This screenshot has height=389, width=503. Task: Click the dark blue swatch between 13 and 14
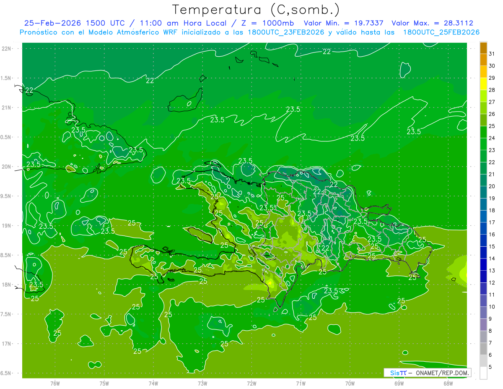click(x=483, y=265)
